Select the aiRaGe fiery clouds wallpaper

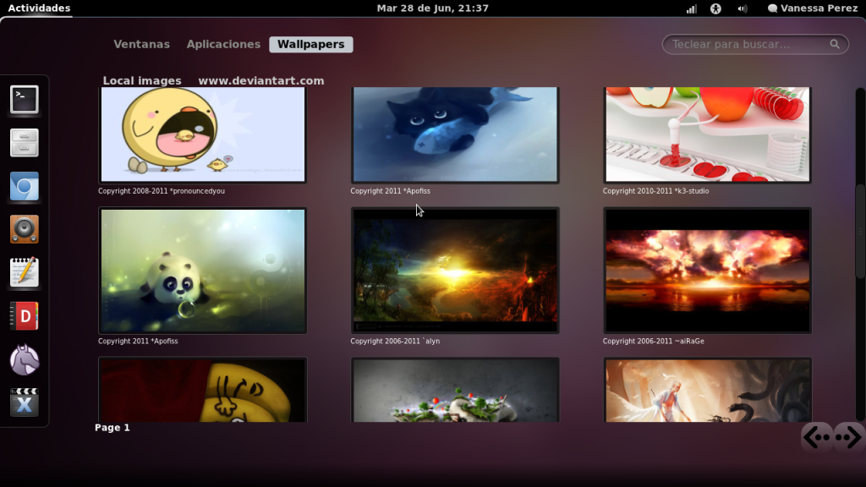(708, 271)
